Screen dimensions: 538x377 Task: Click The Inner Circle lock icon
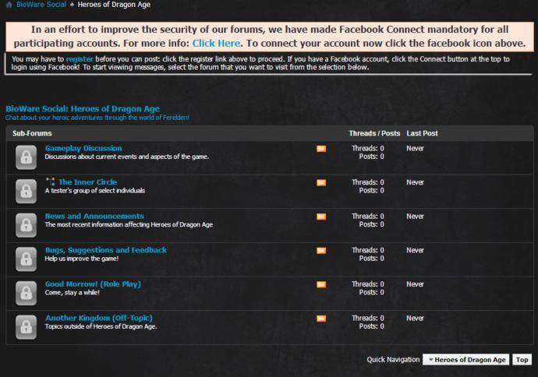(26, 192)
